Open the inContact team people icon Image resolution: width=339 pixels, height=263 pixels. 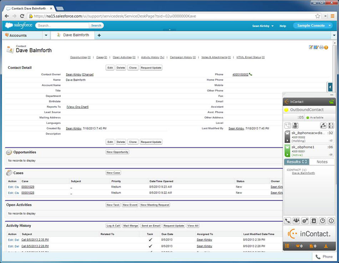click(296, 221)
